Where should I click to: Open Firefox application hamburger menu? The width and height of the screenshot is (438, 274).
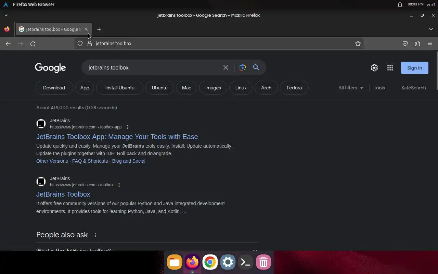tap(430, 43)
